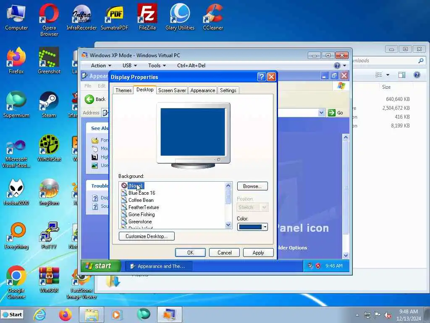This screenshot has width=430, height=323.
Task: Switch to the Settings tab
Action: point(228,90)
